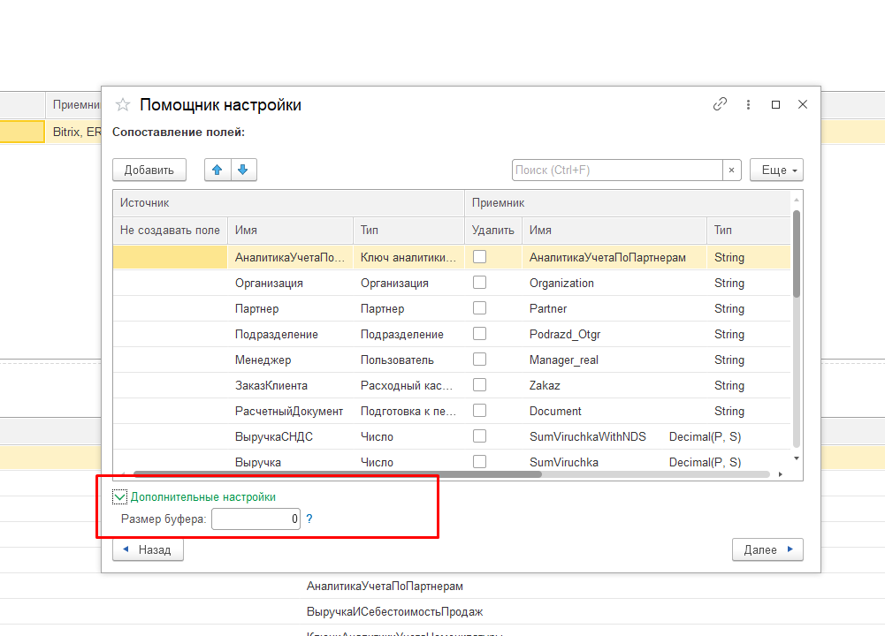Select the Расходный кас… type cell

click(408, 386)
